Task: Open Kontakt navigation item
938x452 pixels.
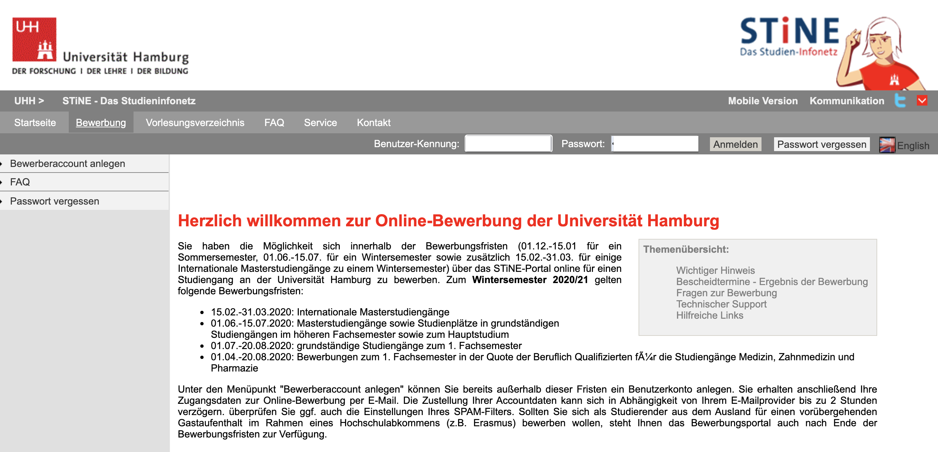Action: point(373,122)
